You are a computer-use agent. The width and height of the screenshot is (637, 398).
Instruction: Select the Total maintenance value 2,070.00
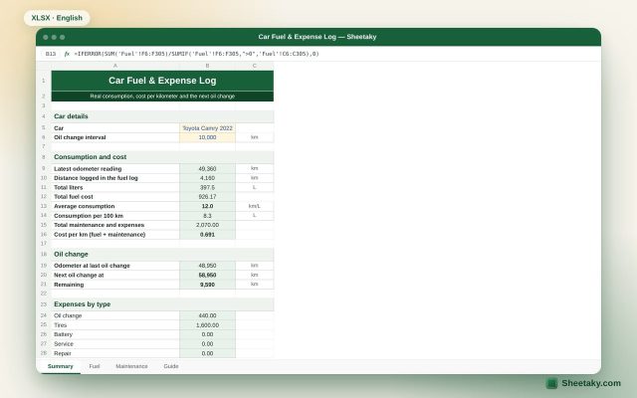coord(207,225)
